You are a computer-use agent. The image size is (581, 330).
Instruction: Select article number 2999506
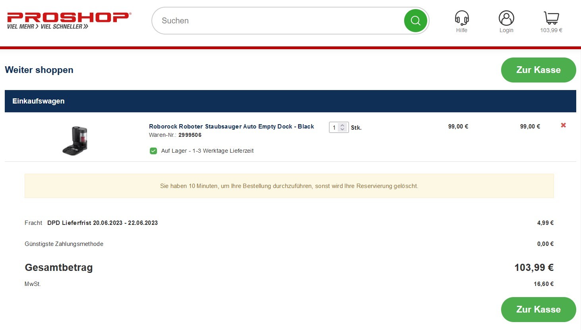pyautogui.click(x=190, y=135)
